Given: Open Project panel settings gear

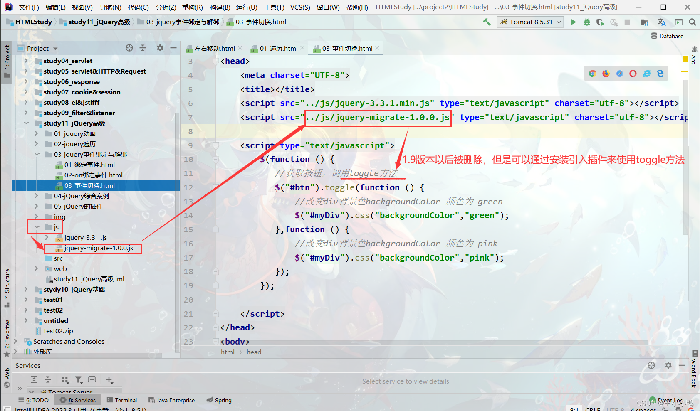Looking at the screenshot, I should point(160,48).
